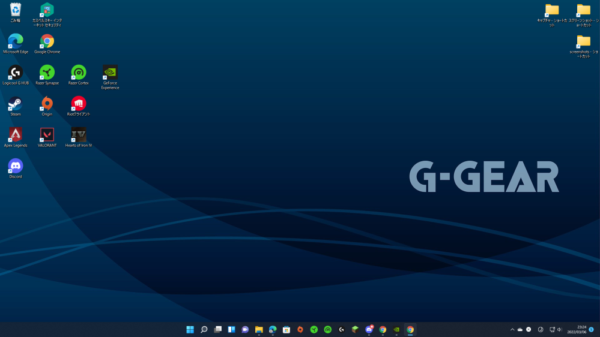Select the キャプチャ shortcut folder on desktop
Screen dimensions: 600x337
click(552, 15)
